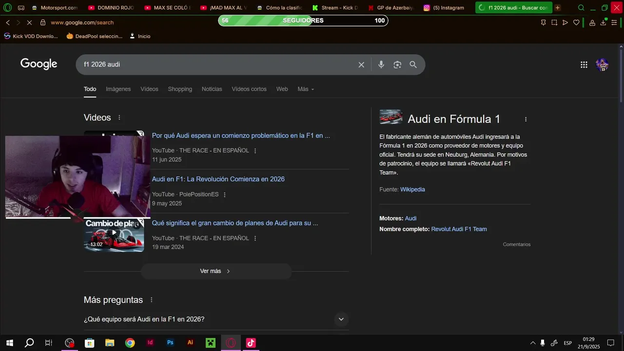Open options for THE RACE 11 jun 2025 video
The height and width of the screenshot is (351, 624).
255,151
